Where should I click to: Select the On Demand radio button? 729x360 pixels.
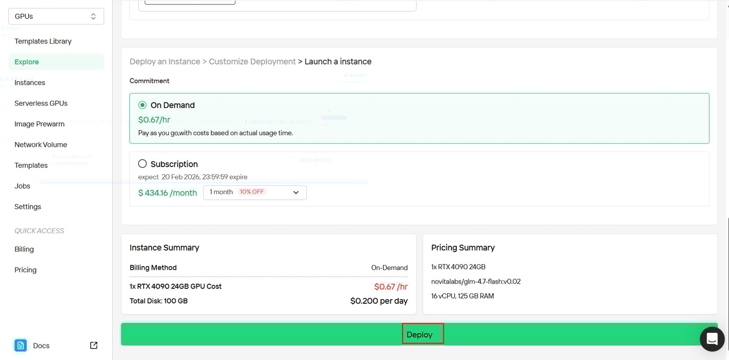[x=142, y=105]
